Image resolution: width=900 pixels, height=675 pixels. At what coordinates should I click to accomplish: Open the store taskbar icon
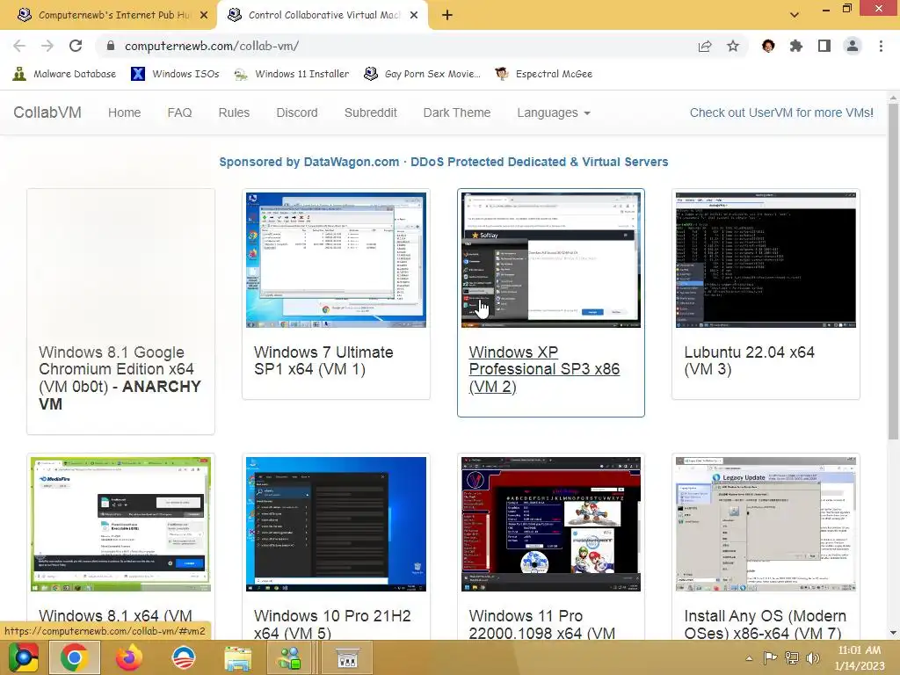[347, 658]
